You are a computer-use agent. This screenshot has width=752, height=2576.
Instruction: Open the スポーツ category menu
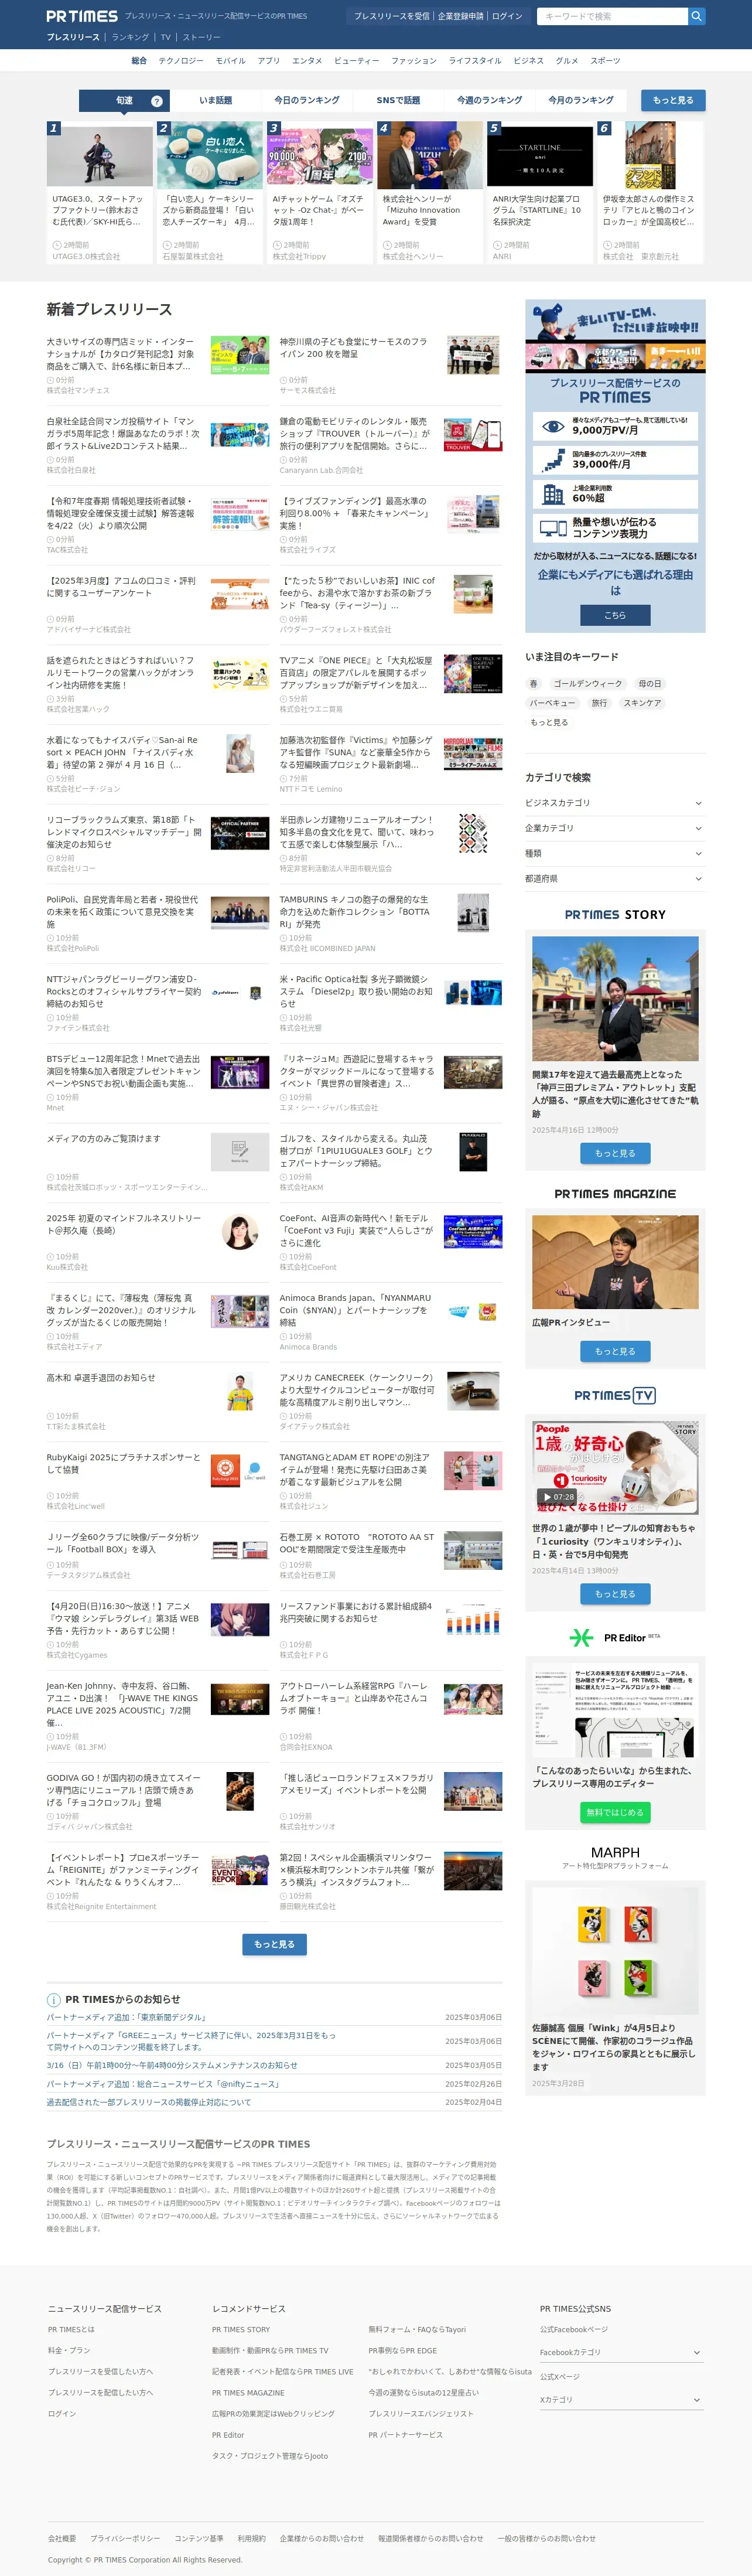tap(605, 61)
